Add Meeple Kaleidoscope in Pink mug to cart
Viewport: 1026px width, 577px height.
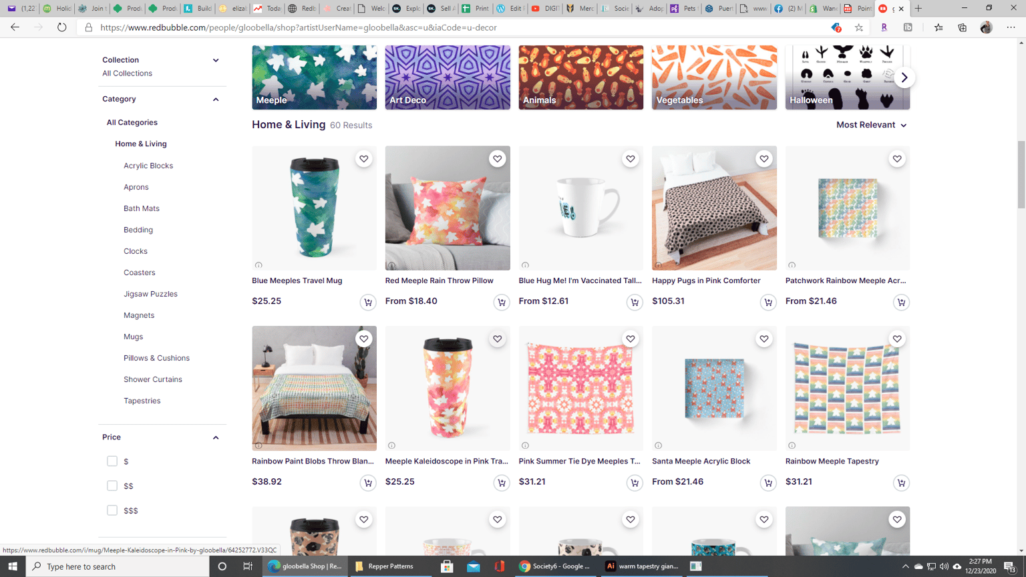coord(502,483)
